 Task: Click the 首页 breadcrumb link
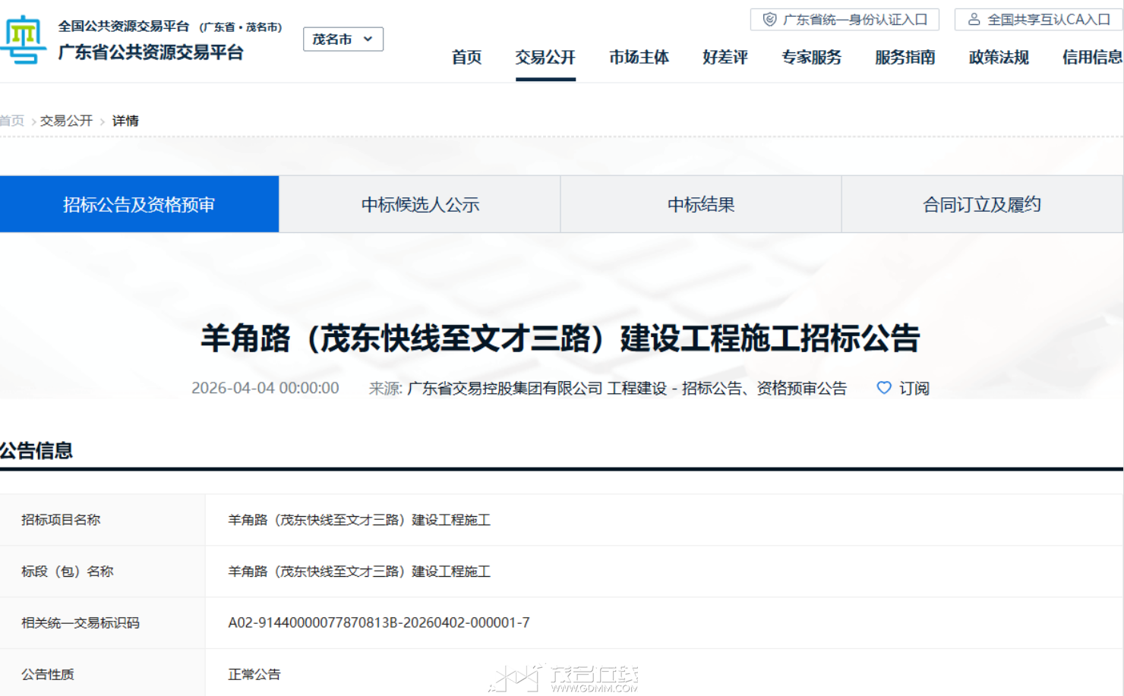(x=12, y=121)
